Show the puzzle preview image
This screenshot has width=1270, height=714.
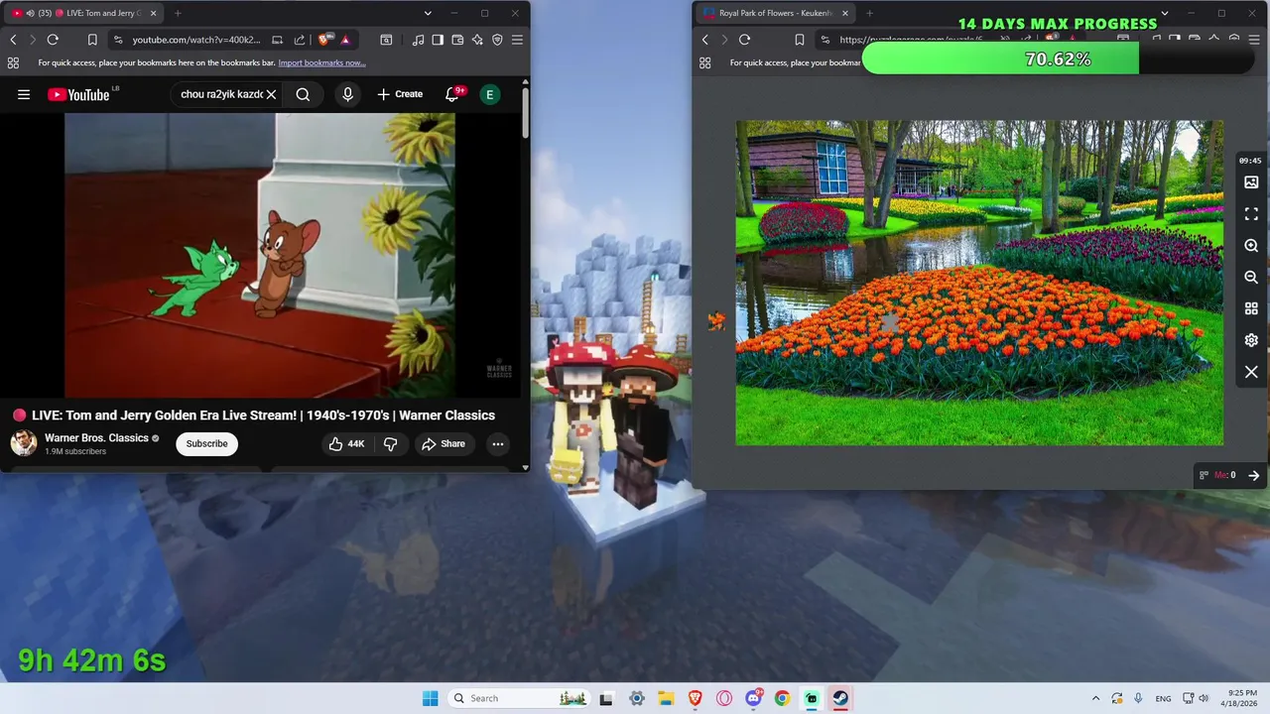coord(1251,182)
